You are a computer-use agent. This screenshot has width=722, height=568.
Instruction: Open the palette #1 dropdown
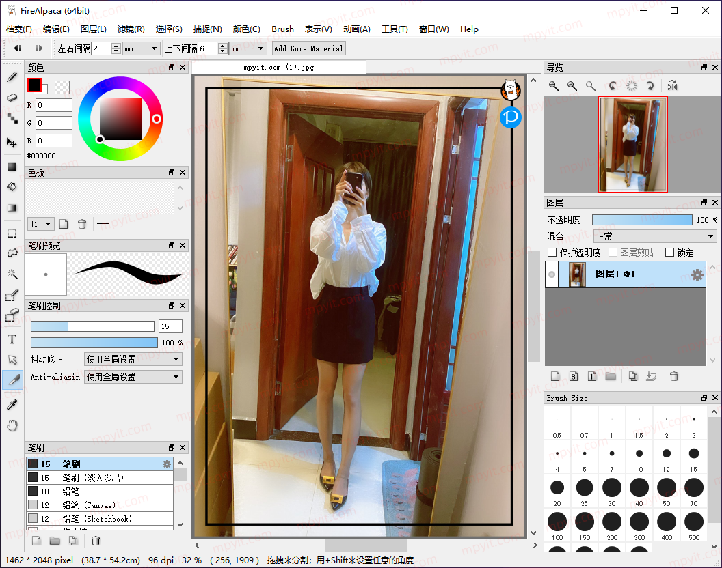(40, 224)
